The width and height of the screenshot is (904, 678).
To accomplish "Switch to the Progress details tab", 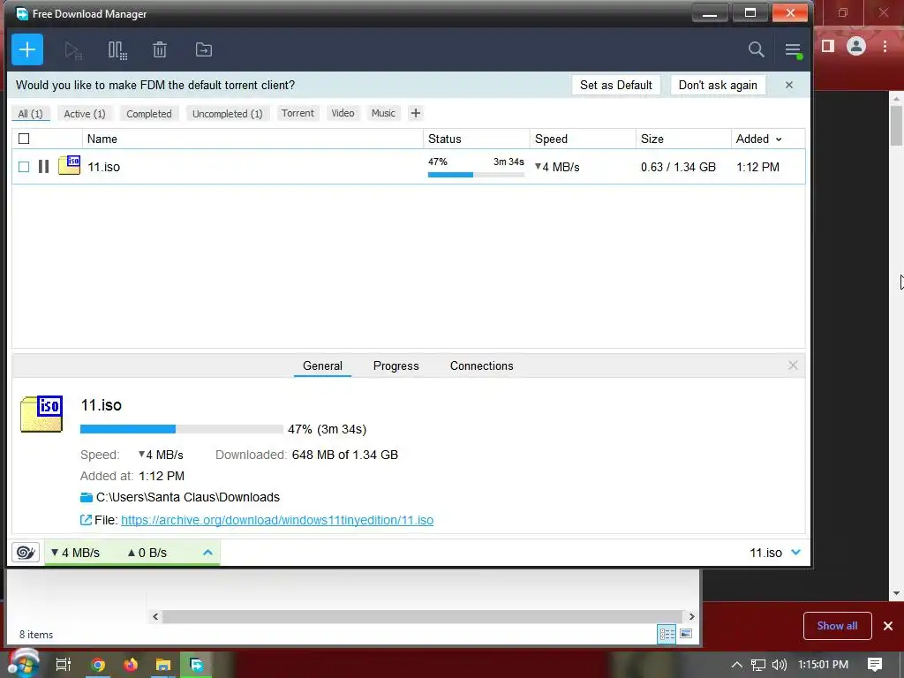I will [396, 365].
